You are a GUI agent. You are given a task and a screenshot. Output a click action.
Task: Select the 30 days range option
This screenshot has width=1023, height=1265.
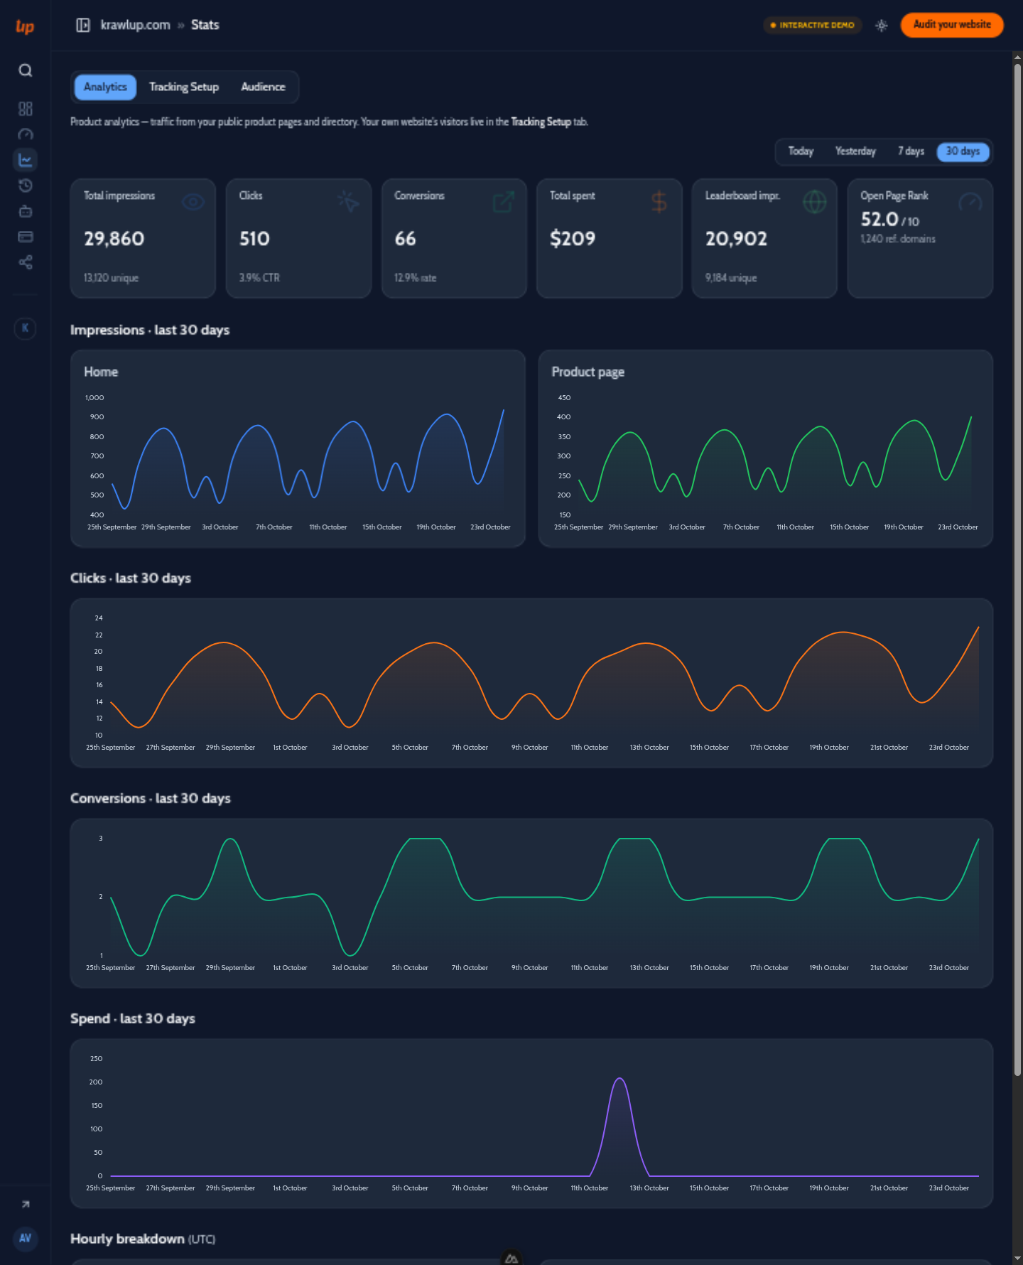pos(963,151)
